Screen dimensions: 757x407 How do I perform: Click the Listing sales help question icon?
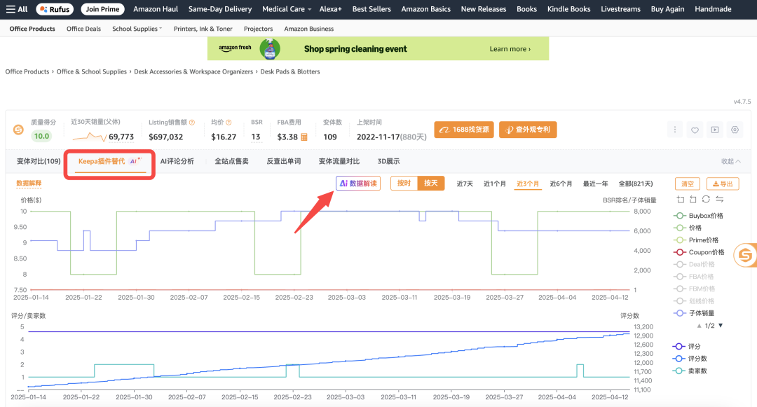click(x=192, y=122)
